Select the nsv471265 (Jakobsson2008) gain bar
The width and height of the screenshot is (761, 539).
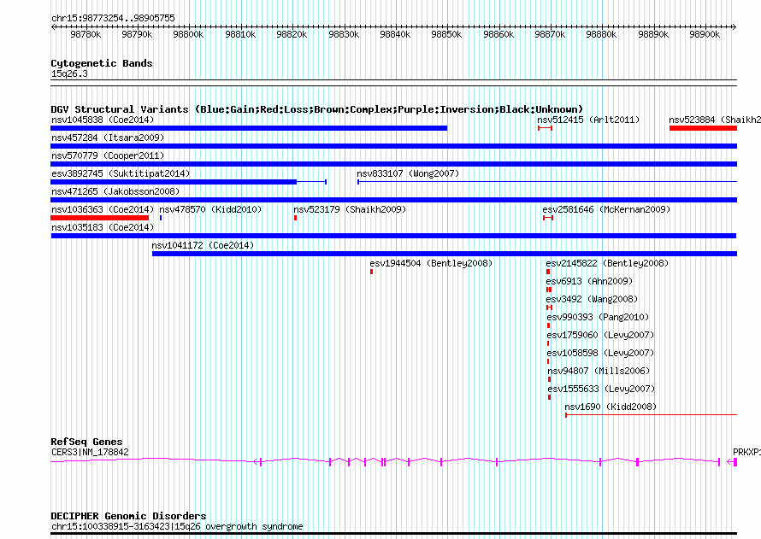tap(393, 200)
